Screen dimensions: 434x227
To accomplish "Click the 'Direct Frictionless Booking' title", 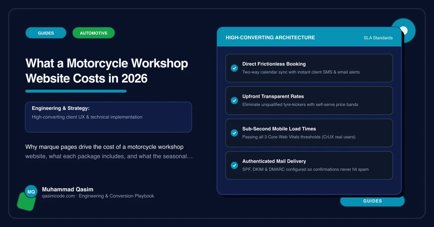I will 274,64.
